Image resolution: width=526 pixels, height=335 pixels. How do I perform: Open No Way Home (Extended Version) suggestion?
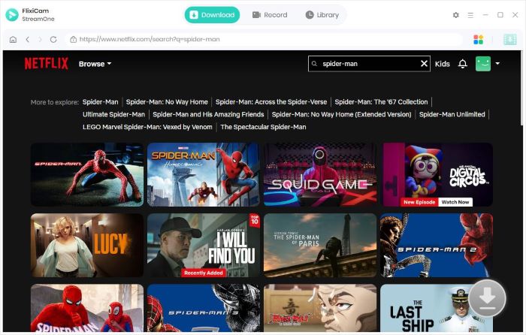341,114
